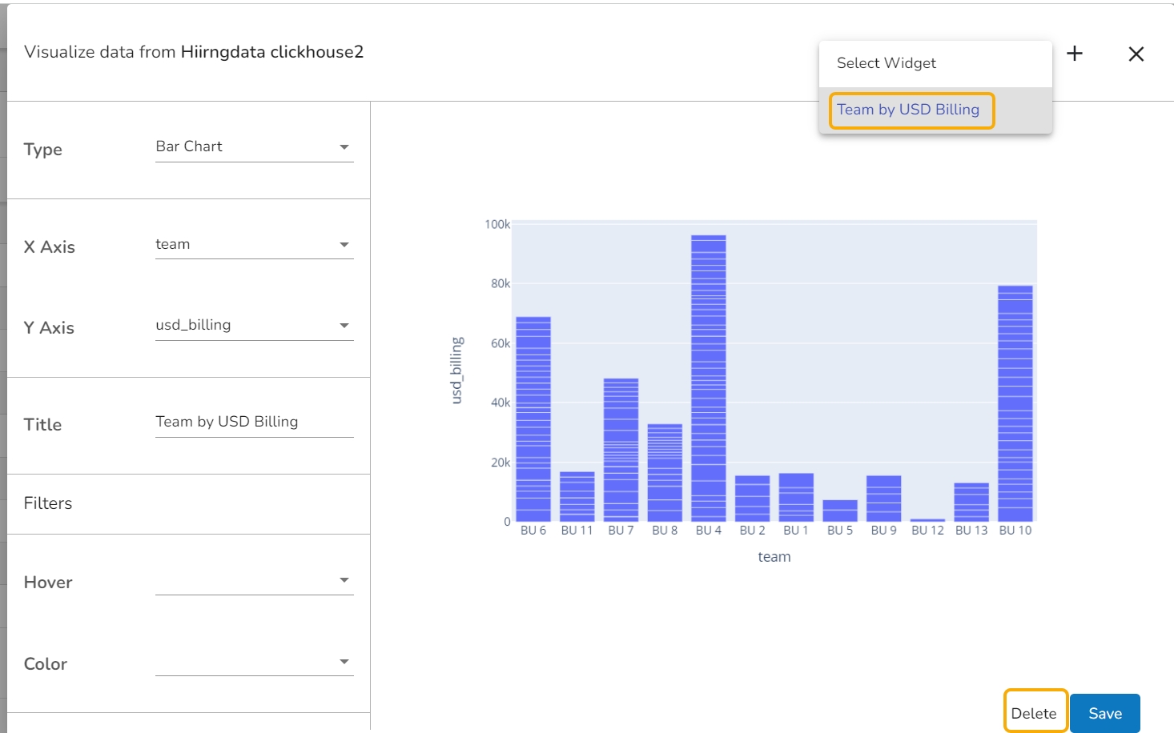
Task: Click the Select Widget header
Action: (887, 63)
